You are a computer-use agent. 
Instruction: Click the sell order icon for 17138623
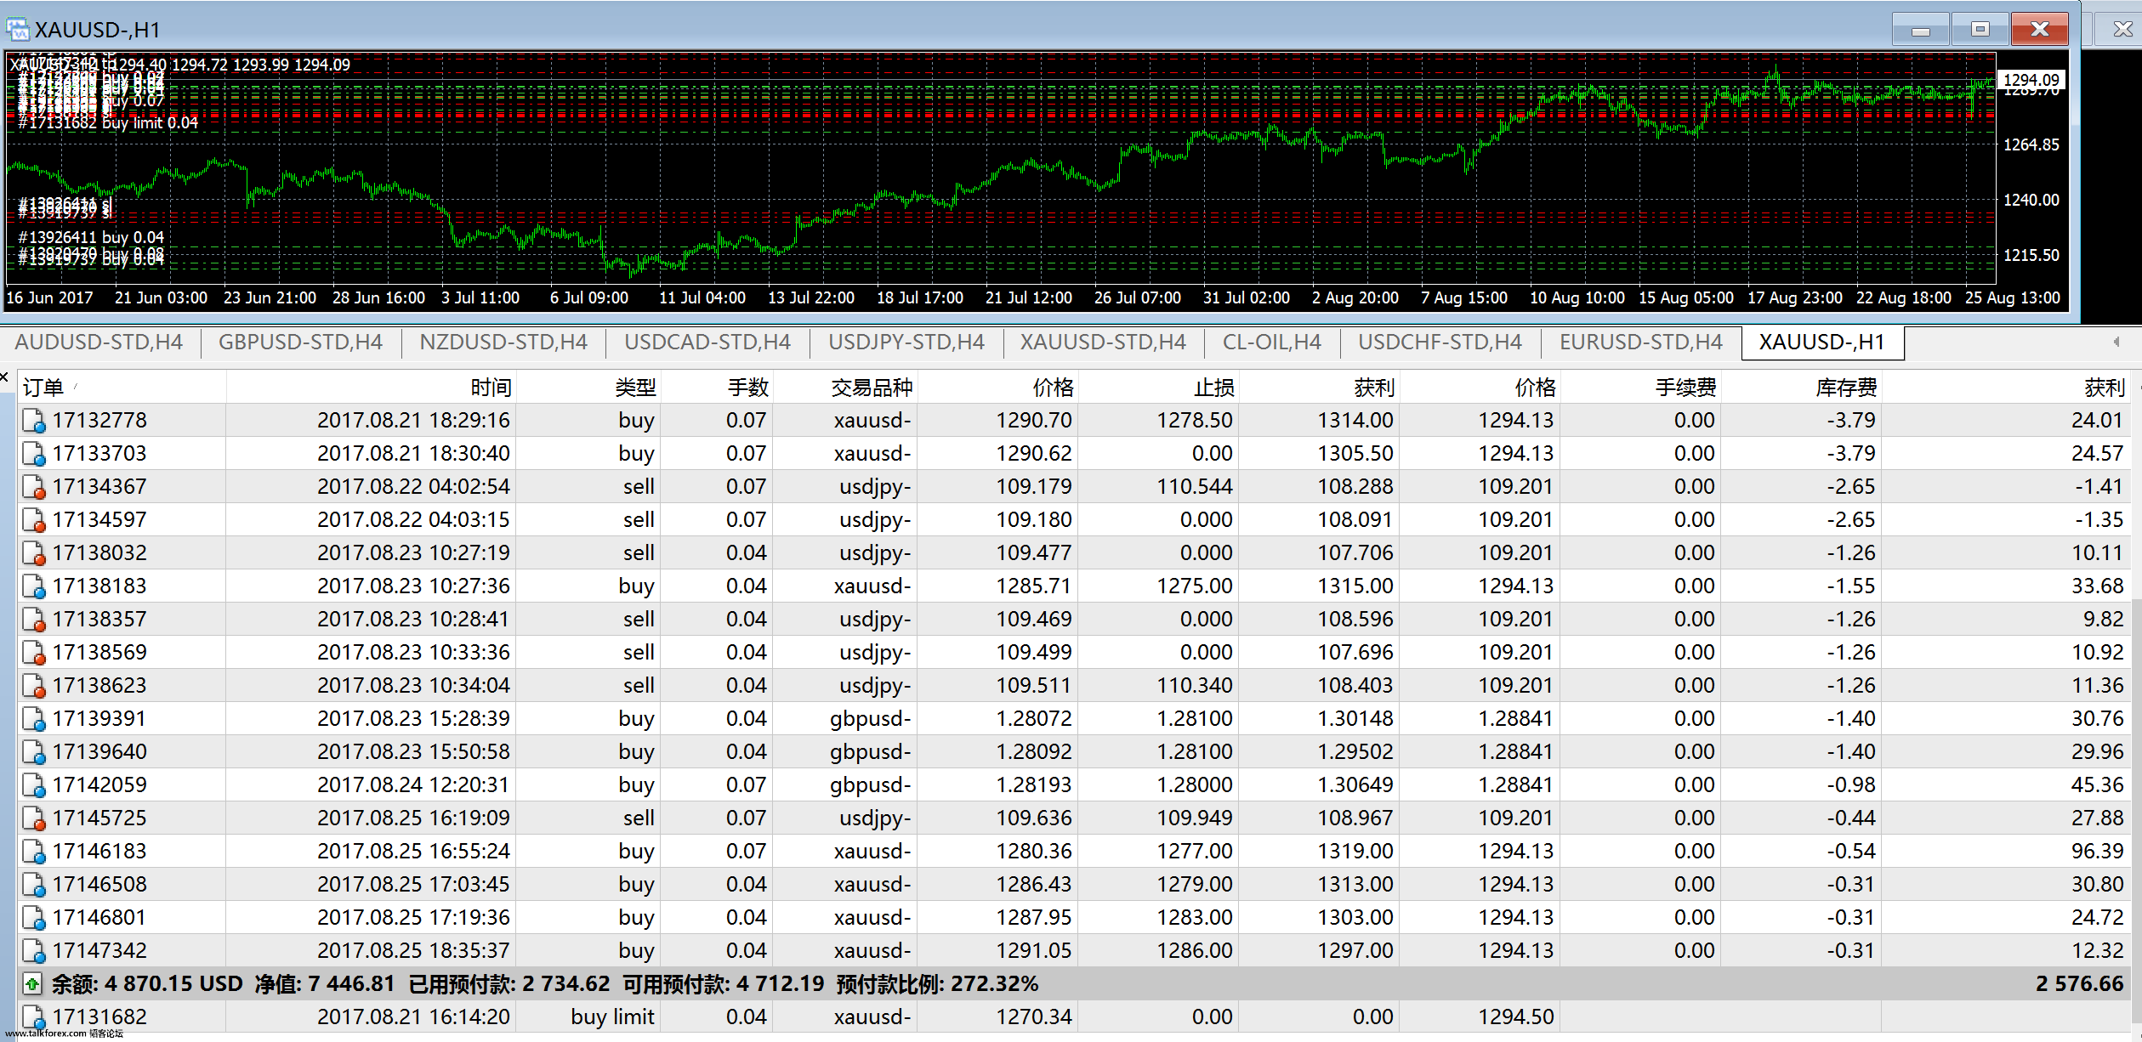pos(34,686)
